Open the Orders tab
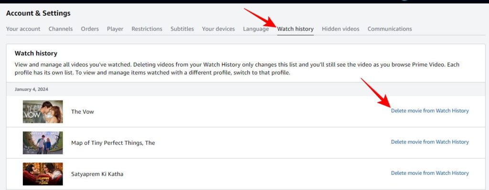489x190 pixels. 90,29
